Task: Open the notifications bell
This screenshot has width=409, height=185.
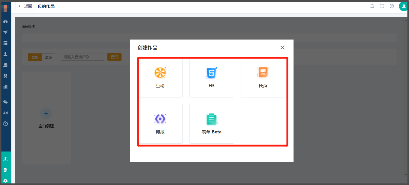Action: coord(372,6)
